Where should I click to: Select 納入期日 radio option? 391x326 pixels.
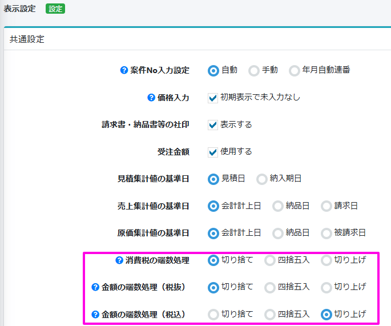262,179
